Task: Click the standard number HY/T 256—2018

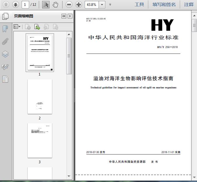Action: pyautogui.click(x=167, y=47)
